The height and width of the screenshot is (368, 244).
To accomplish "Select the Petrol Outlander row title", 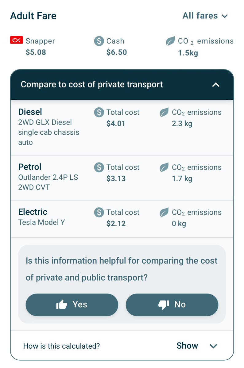I will [30, 167].
